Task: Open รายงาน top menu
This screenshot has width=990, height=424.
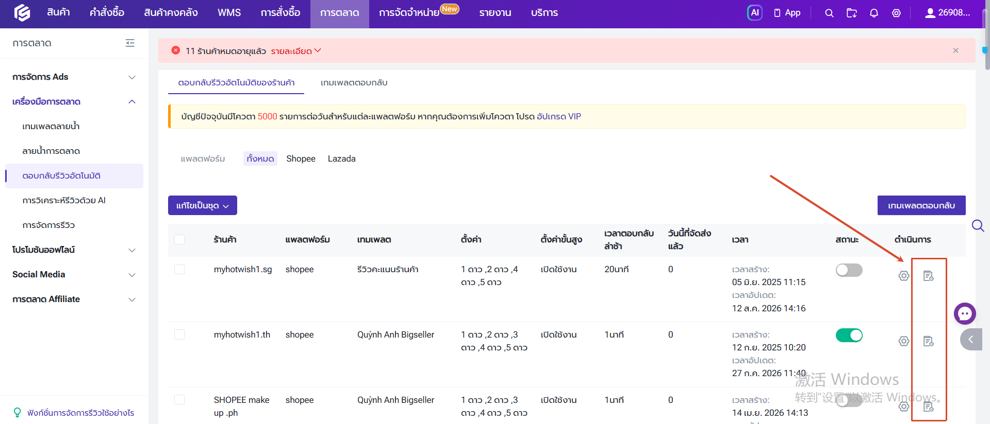Action: point(495,13)
